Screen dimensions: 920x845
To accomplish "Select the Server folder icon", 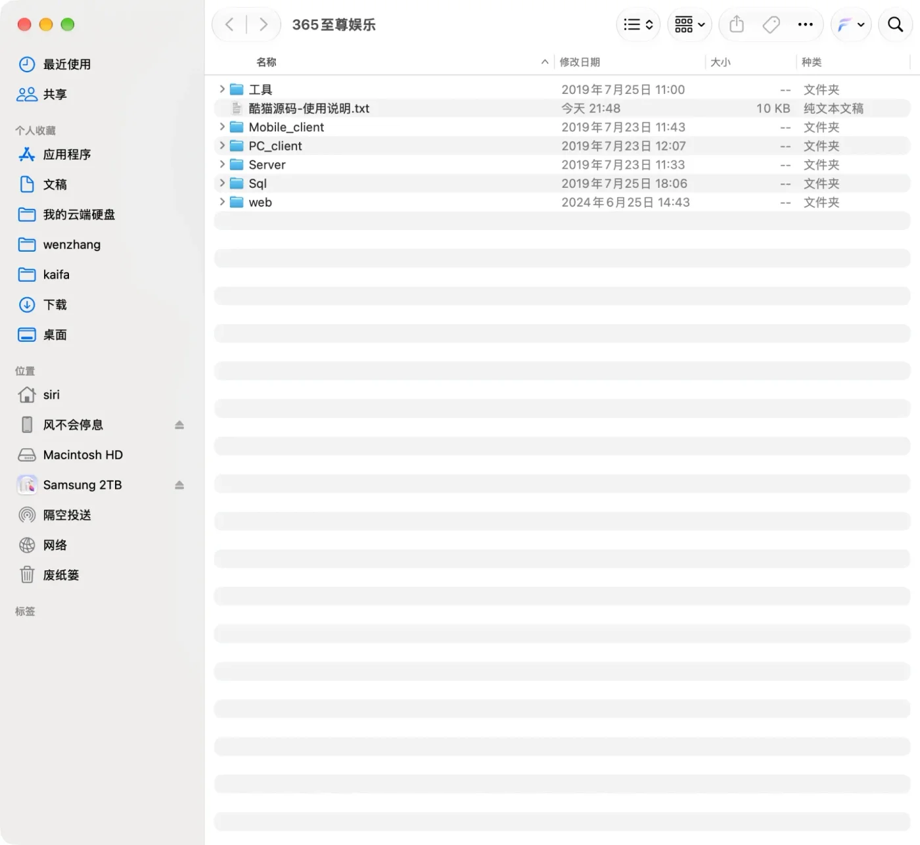I will [237, 164].
